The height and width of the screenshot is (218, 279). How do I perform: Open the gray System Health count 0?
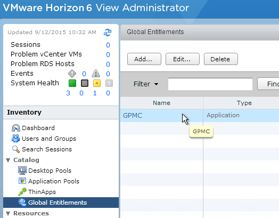coord(81,93)
